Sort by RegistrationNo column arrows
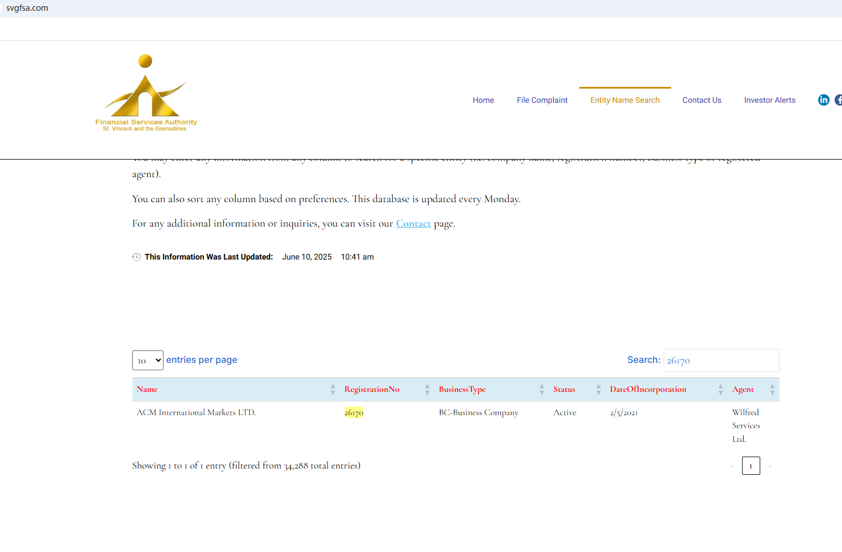842x552 pixels. click(427, 390)
